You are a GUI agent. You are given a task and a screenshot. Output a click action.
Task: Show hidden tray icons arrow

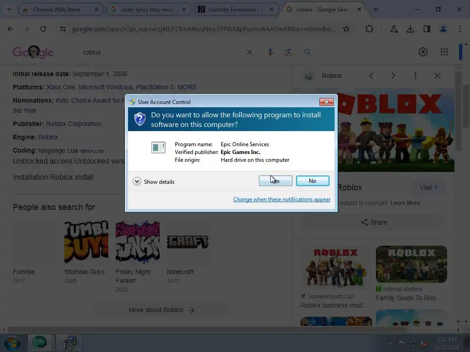[x=390, y=343]
